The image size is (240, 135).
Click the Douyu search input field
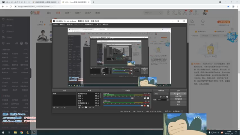[x=151, y=13]
